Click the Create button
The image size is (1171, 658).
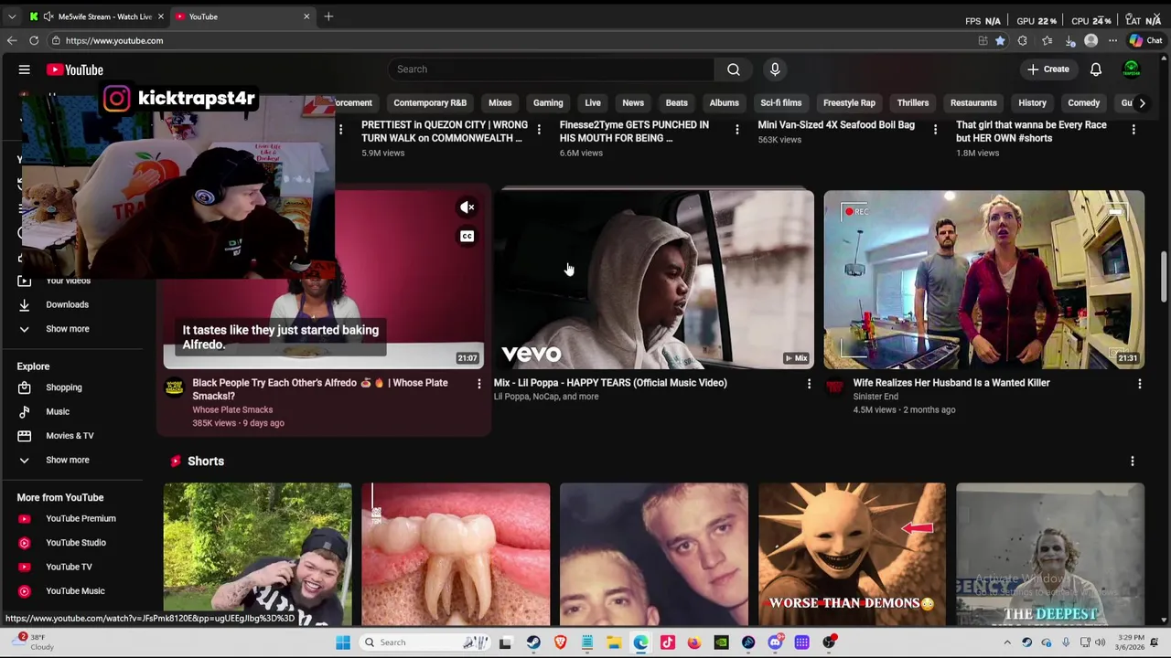(1047, 69)
